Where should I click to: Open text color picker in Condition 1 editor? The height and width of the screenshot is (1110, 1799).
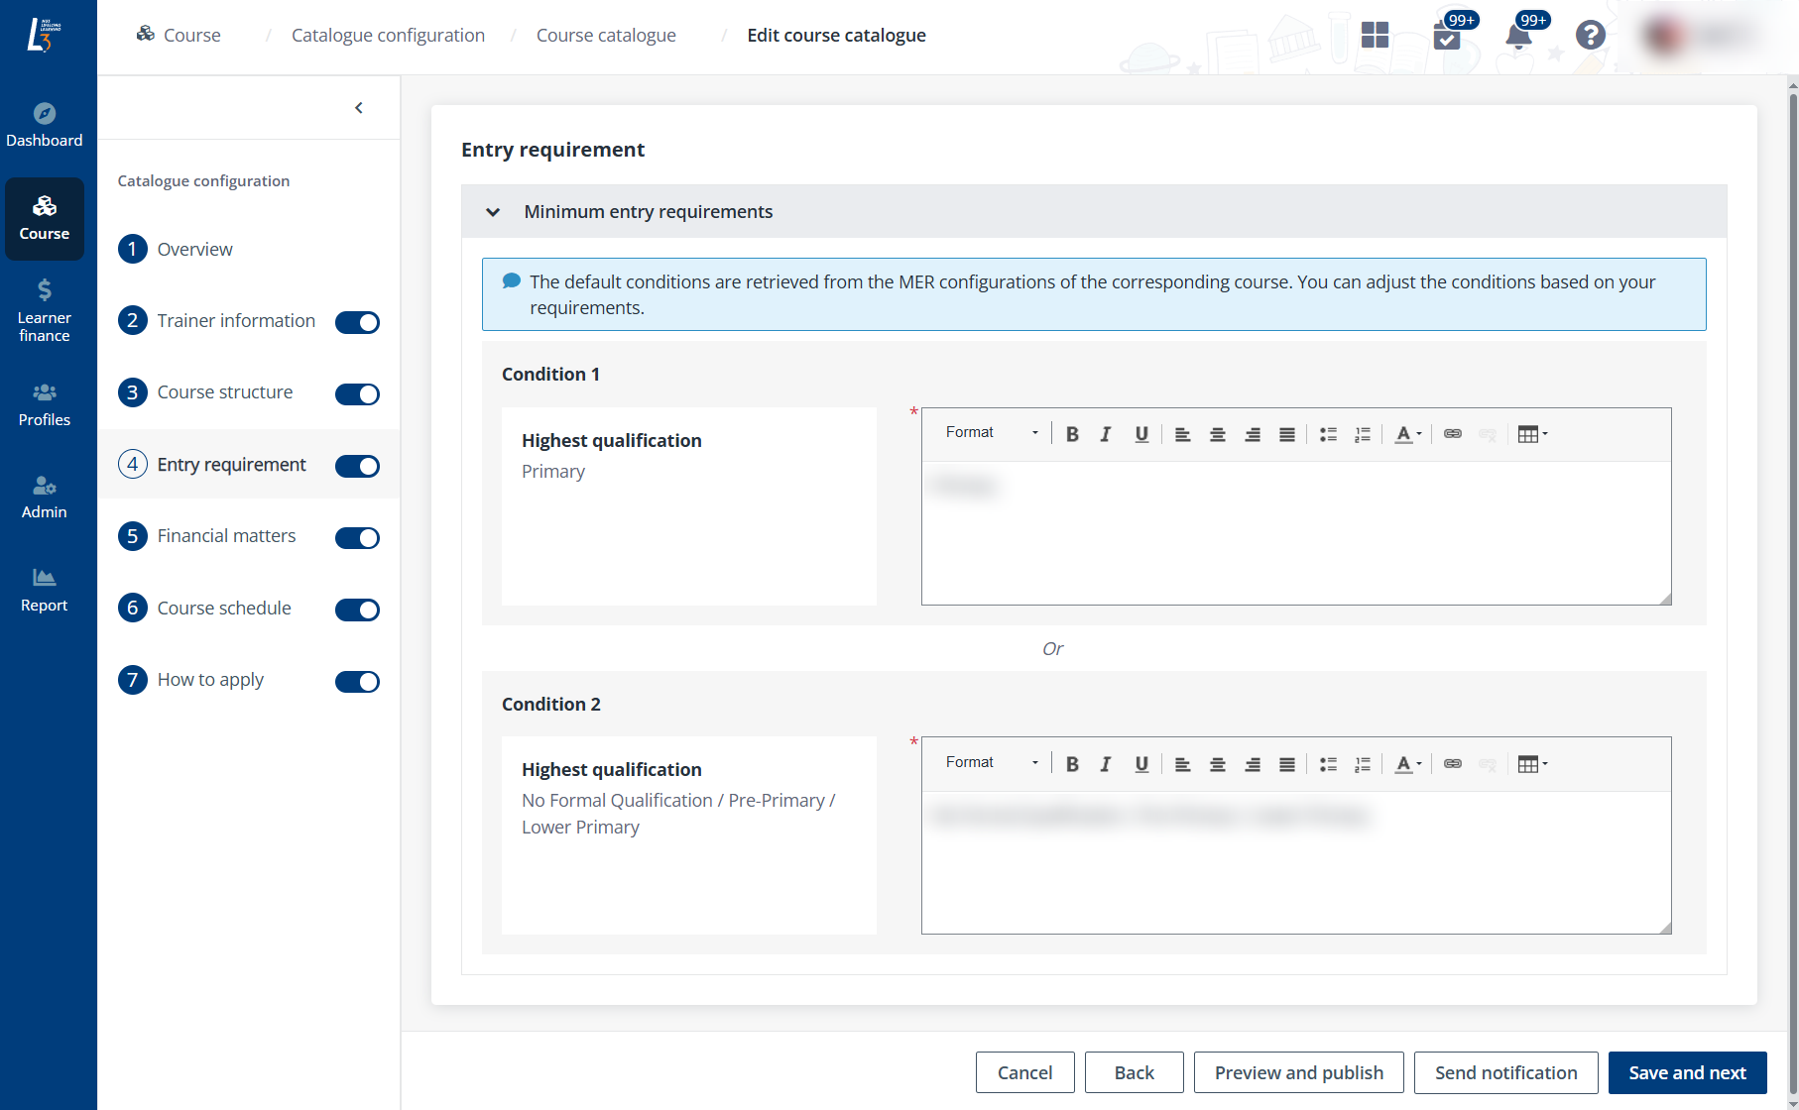coord(1407,434)
